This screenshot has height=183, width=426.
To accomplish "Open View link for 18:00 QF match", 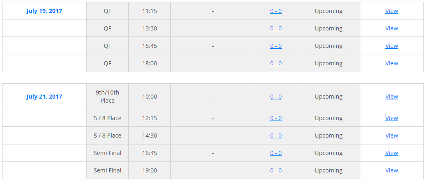I will pos(391,63).
